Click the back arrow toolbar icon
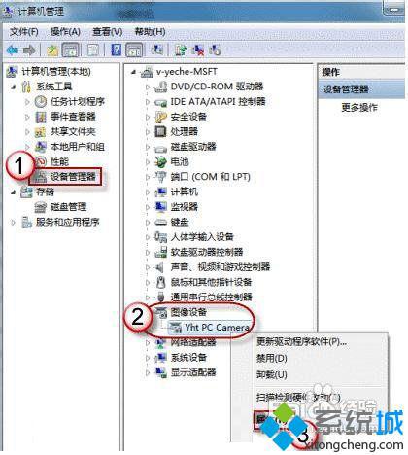 coord(14,51)
